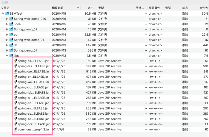Click the 7.5 MB size of libs
Viewport: 209px width, 137px height.
[x=91, y=56]
